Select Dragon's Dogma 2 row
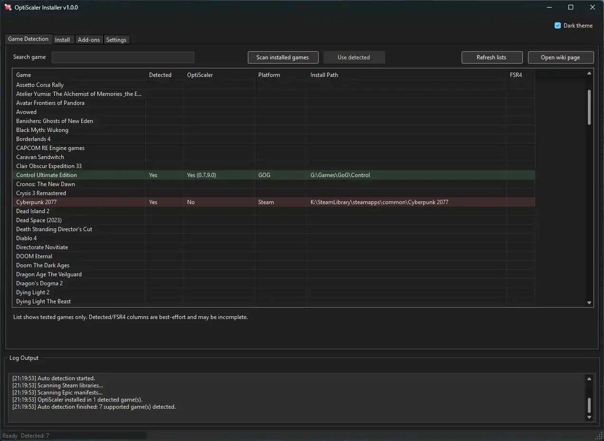 click(274, 283)
